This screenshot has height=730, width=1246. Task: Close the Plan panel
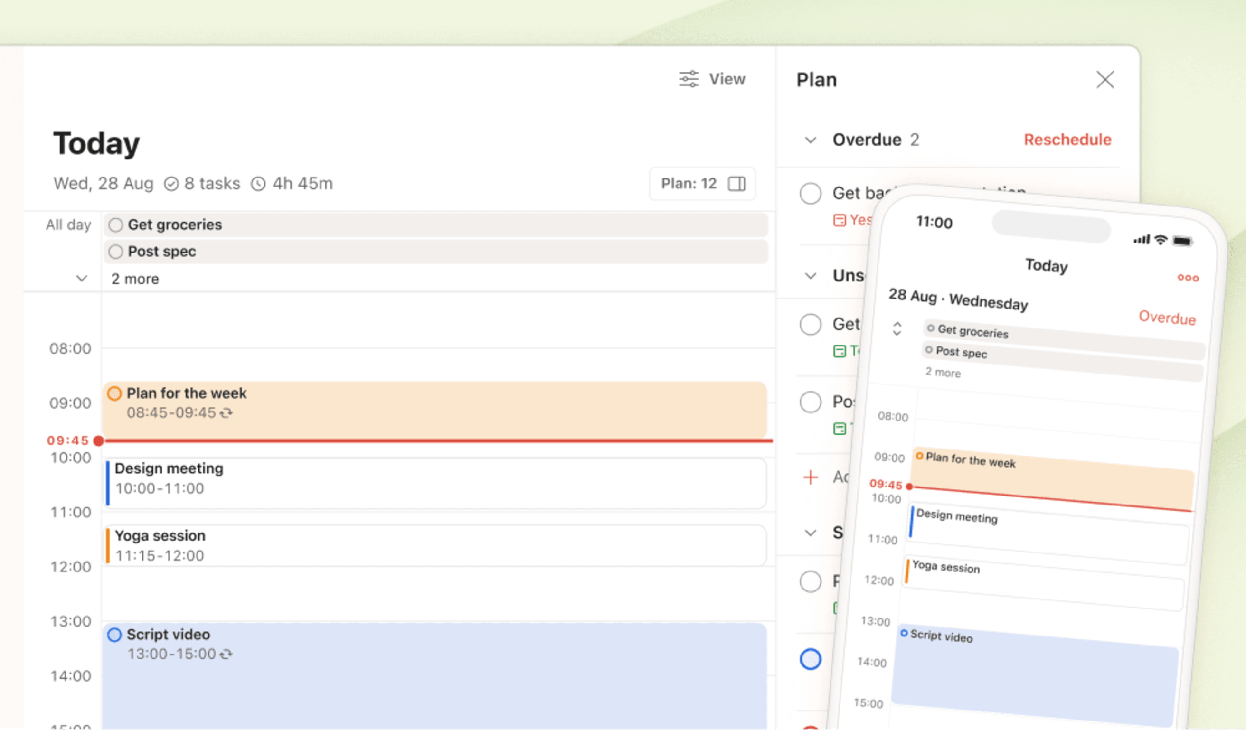click(1105, 80)
